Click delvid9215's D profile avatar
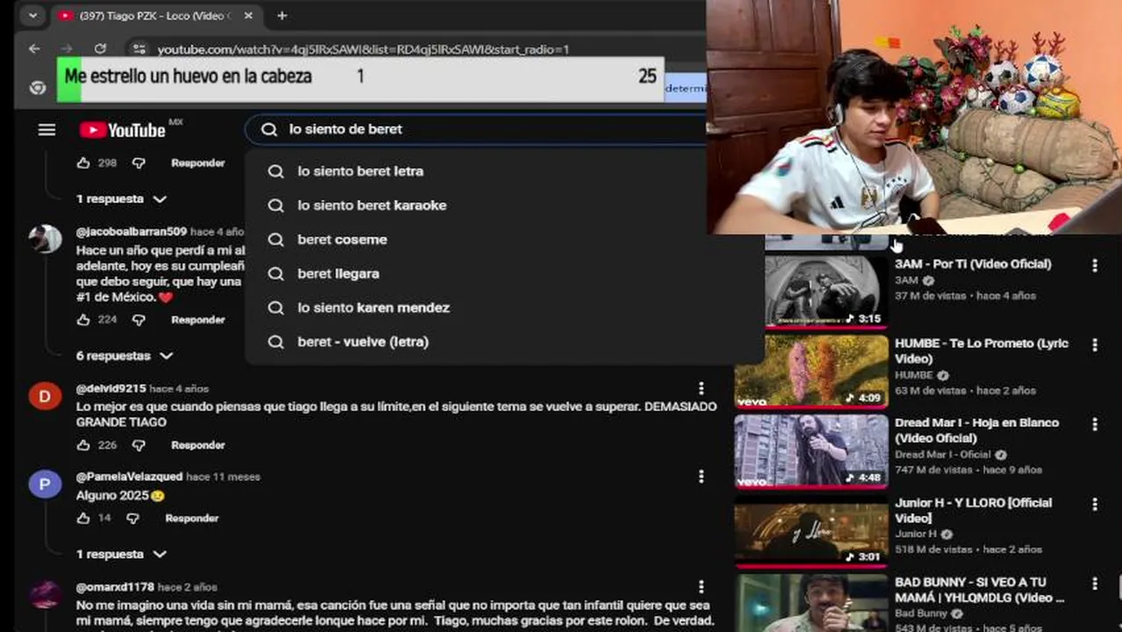 [x=45, y=396]
